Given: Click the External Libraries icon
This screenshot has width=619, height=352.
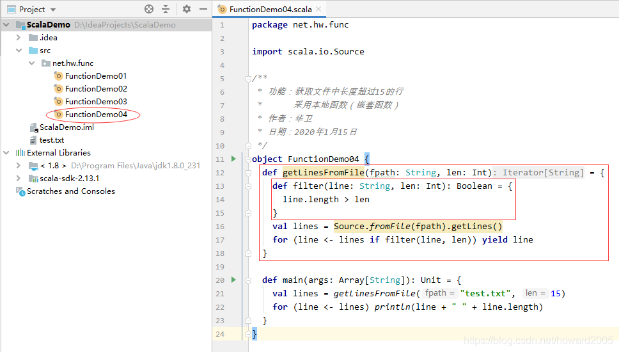Looking at the screenshot, I should click(20, 153).
